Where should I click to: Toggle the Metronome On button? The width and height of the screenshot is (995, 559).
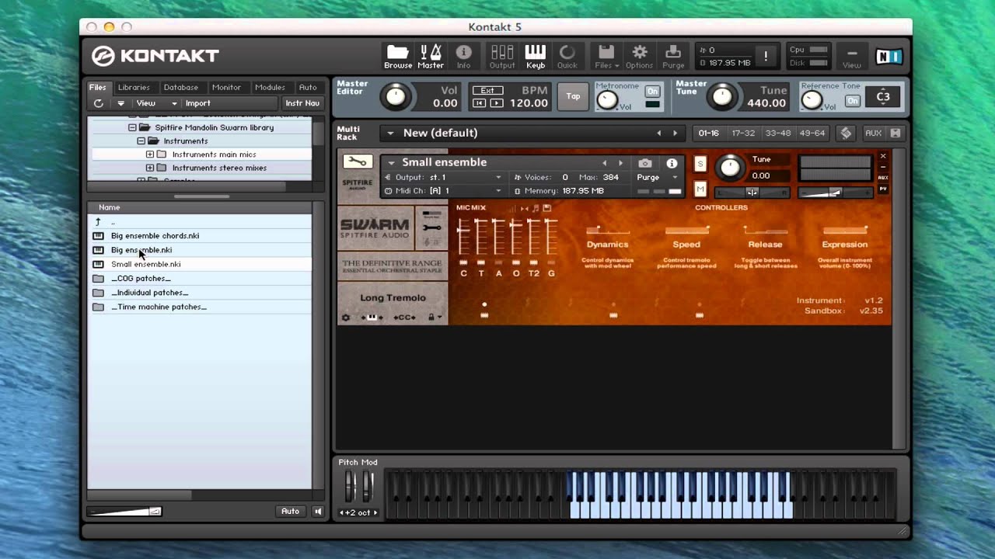(x=652, y=92)
